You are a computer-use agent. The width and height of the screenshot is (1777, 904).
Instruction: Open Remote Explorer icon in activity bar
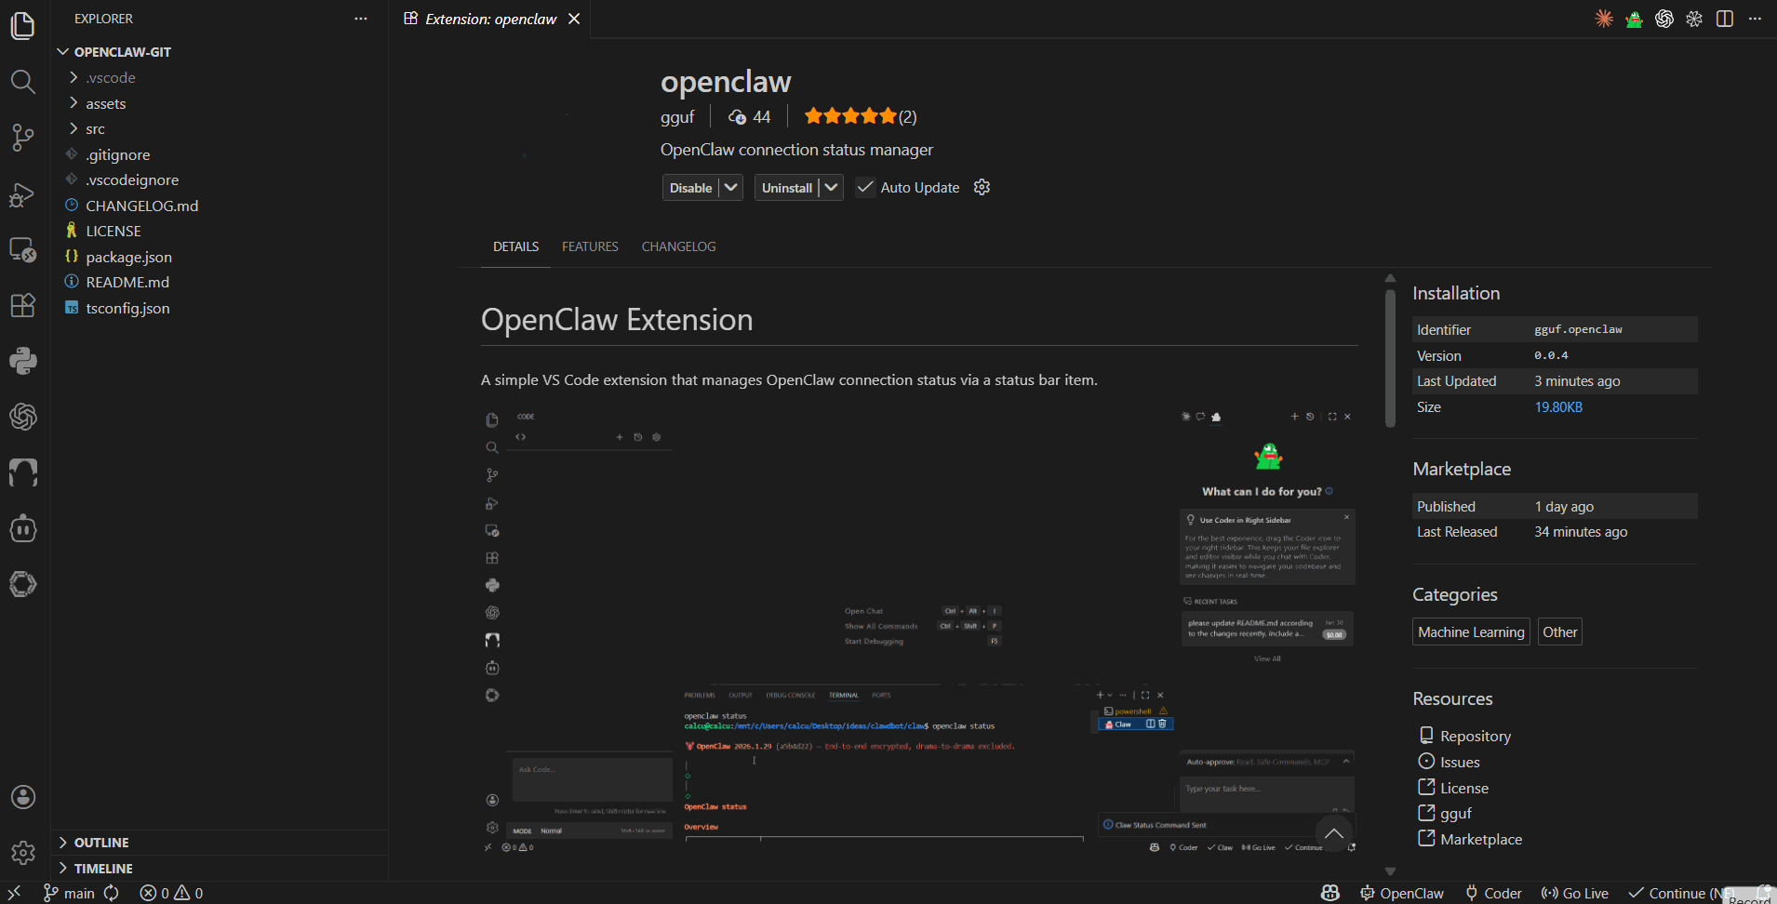click(x=23, y=249)
